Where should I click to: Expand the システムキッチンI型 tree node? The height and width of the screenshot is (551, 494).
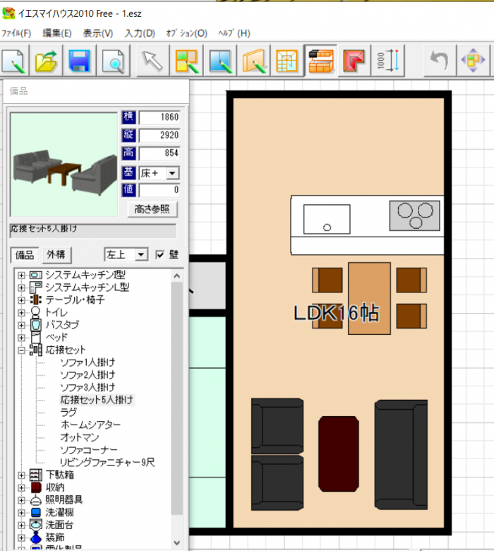tap(21, 275)
